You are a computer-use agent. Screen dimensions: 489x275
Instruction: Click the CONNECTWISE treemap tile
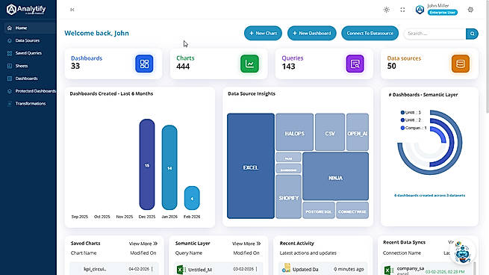tap(352, 211)
